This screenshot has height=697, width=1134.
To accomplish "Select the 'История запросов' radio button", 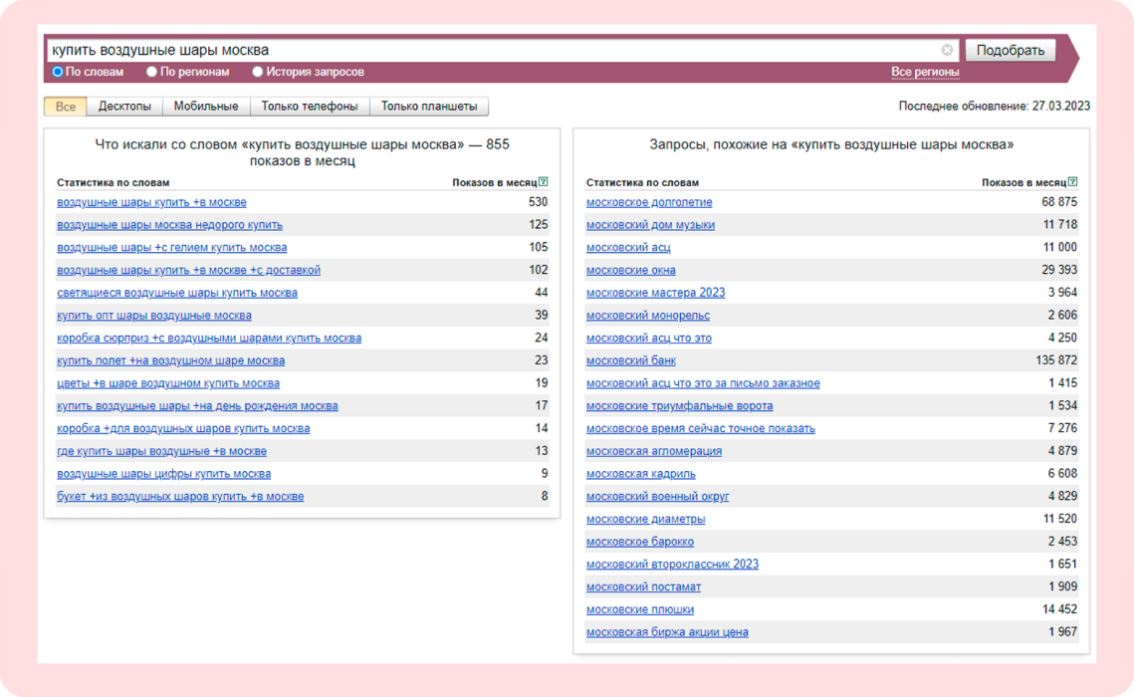I will tap(258, 72).
